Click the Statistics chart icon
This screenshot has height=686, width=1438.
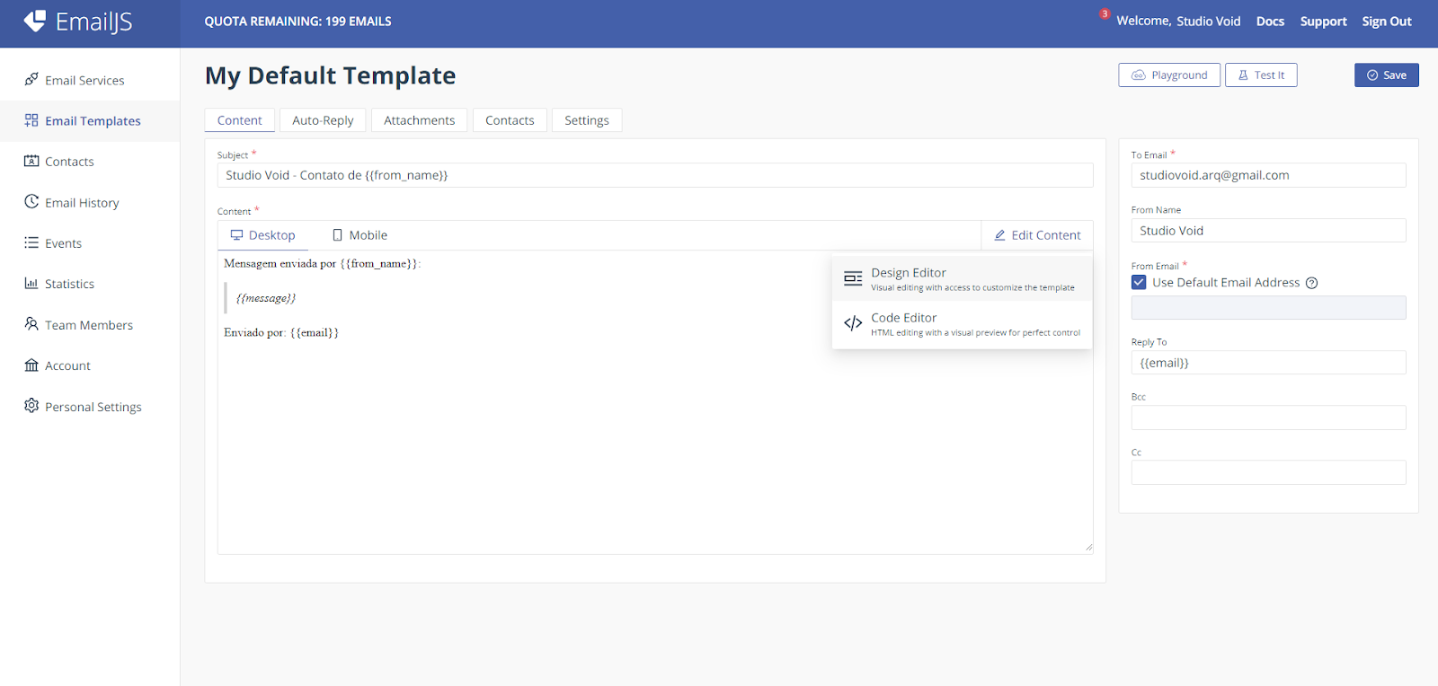[x=31, y=283]
